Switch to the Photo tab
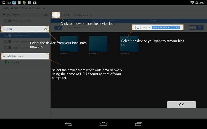 (x=153, y=21)
